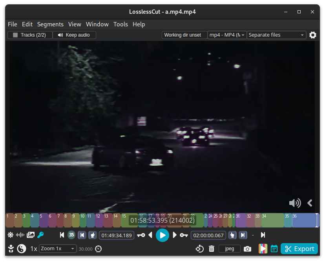Open the Zoom 1x dropdown
The height and width of the screenshot is (262, 325).
[x=58, y=249]
